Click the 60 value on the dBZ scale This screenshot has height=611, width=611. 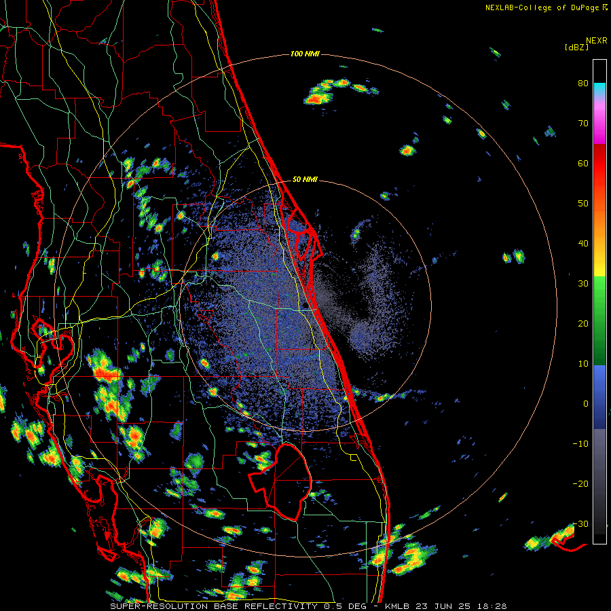pyautogui.click(x=583, y=164)
